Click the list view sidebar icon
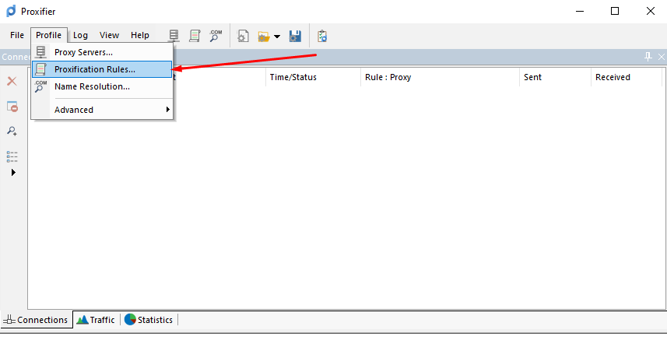Screen dimensions: 667x337 coord(12,156)
